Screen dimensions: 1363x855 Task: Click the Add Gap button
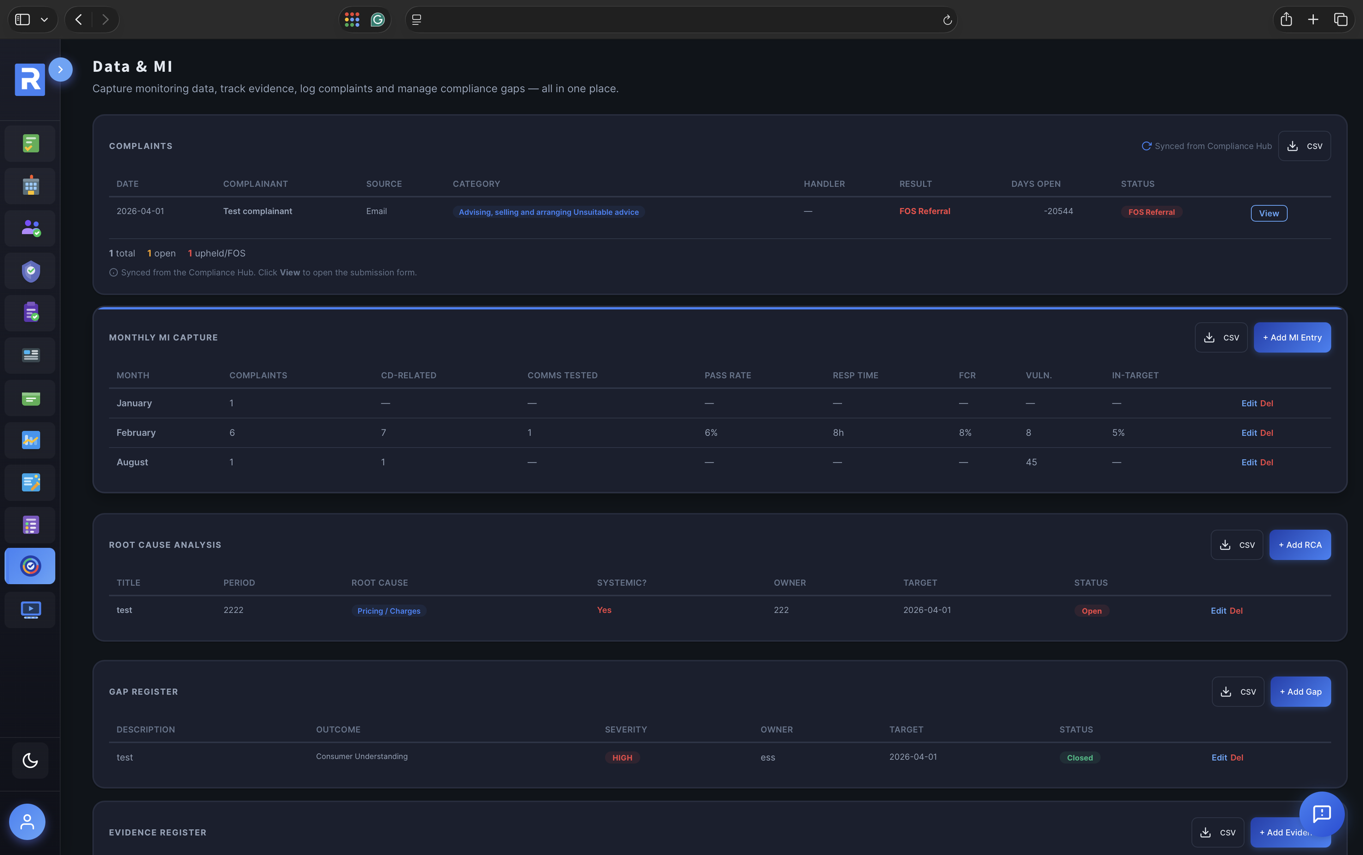click(x=1300, y=692)
